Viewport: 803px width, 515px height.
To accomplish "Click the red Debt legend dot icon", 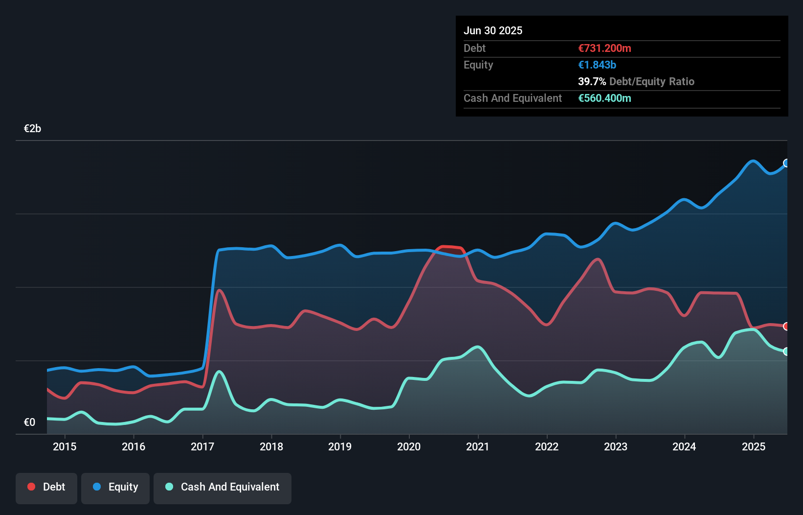I will 30,487.
